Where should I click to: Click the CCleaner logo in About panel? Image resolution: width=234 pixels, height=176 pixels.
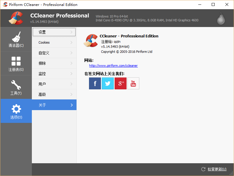pos(91,41)
